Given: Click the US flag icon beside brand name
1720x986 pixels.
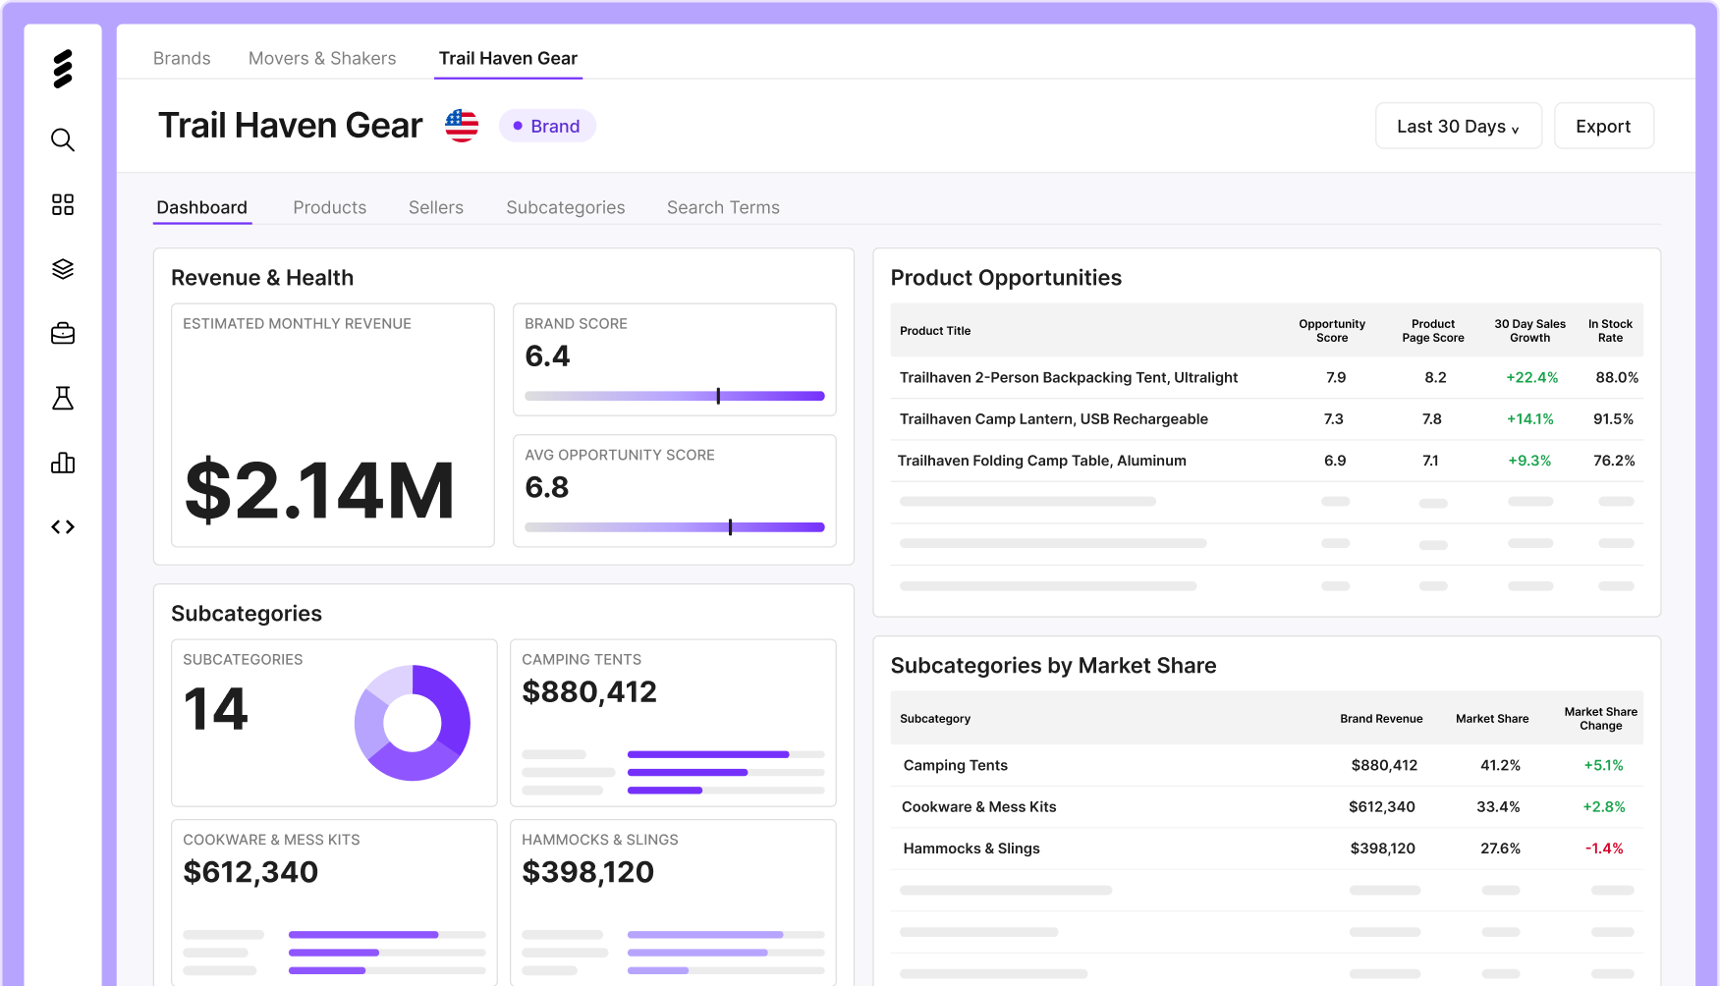Looking at the screenshot, I should pyautogui.click(x=462, y=126).
